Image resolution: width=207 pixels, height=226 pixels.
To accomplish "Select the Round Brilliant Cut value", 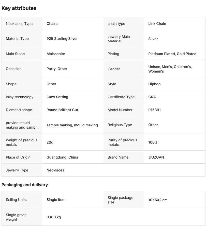I will coord(62,110).
